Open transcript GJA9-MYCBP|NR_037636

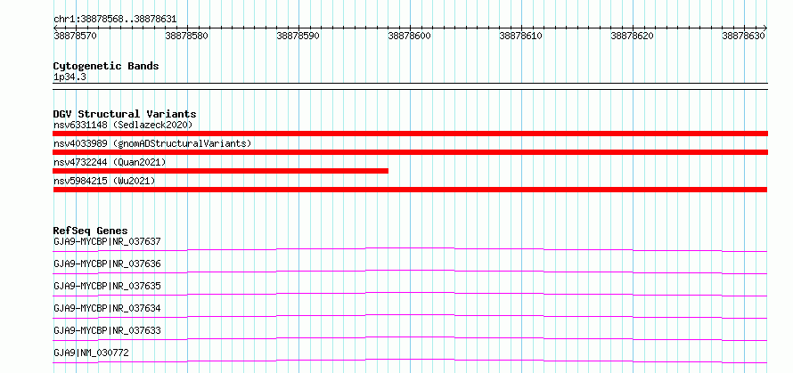107,264
